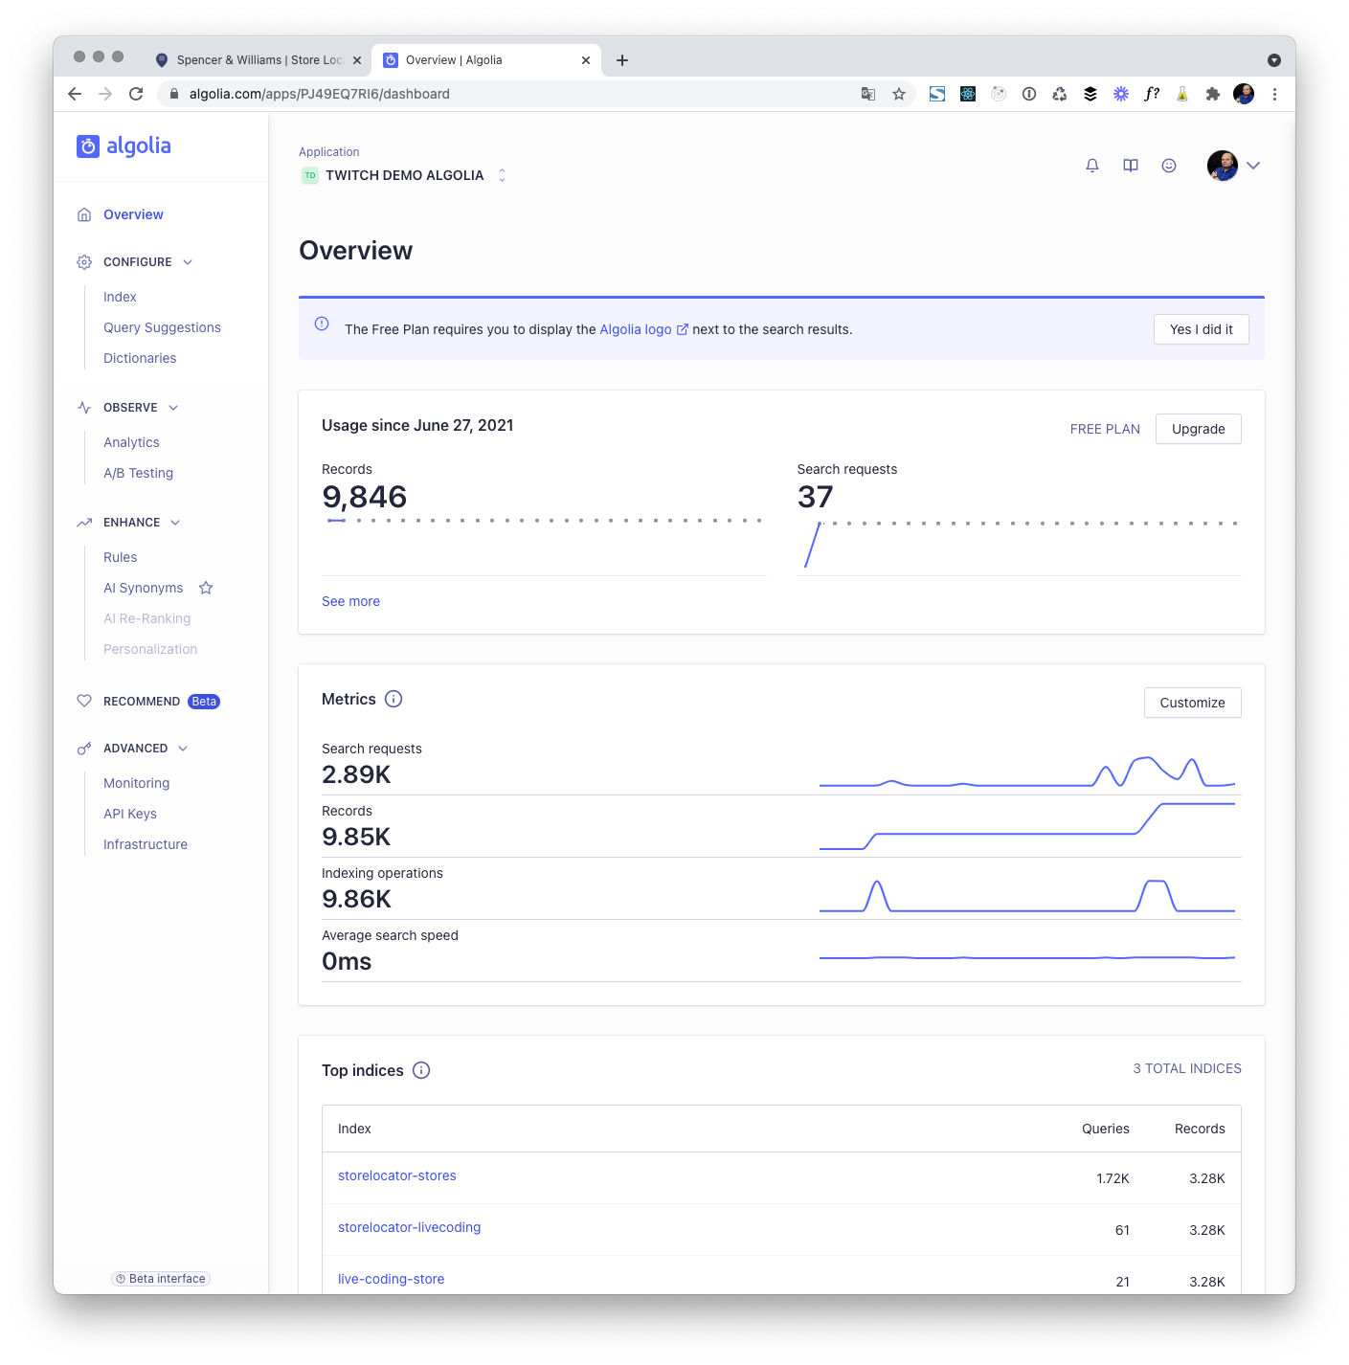Click the info icon in Free Plan banner

(x=322, y=324)
